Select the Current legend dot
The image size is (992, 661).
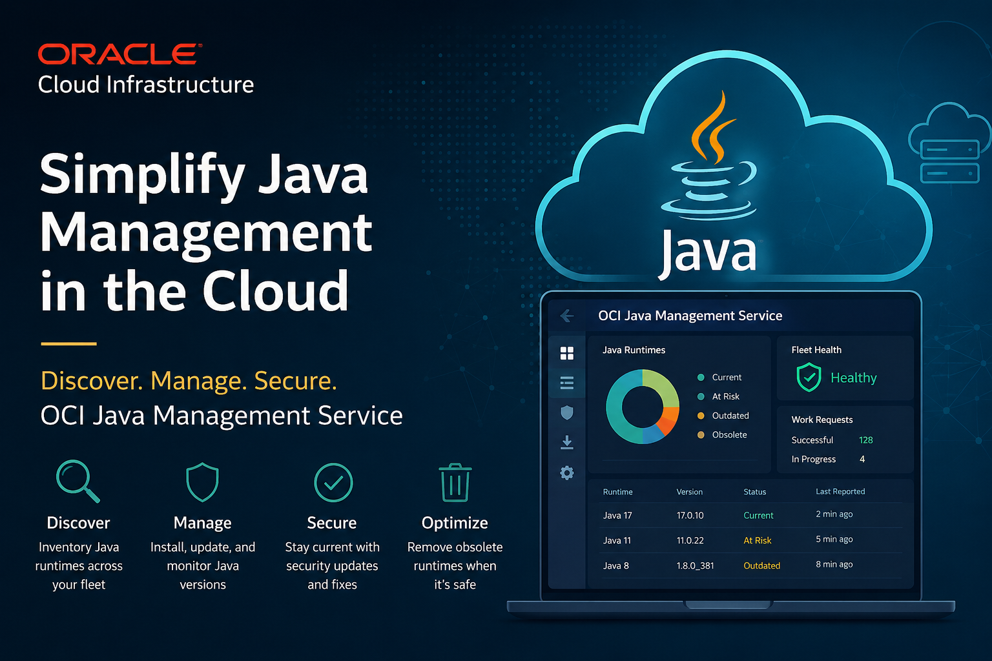point(701,378)
